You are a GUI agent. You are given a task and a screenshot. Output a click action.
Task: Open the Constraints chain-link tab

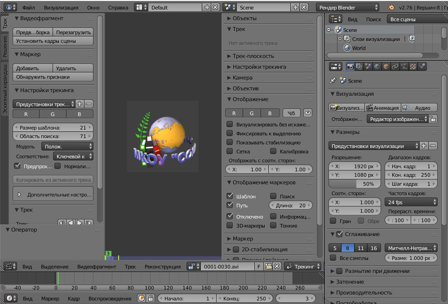tap(395, 67)
